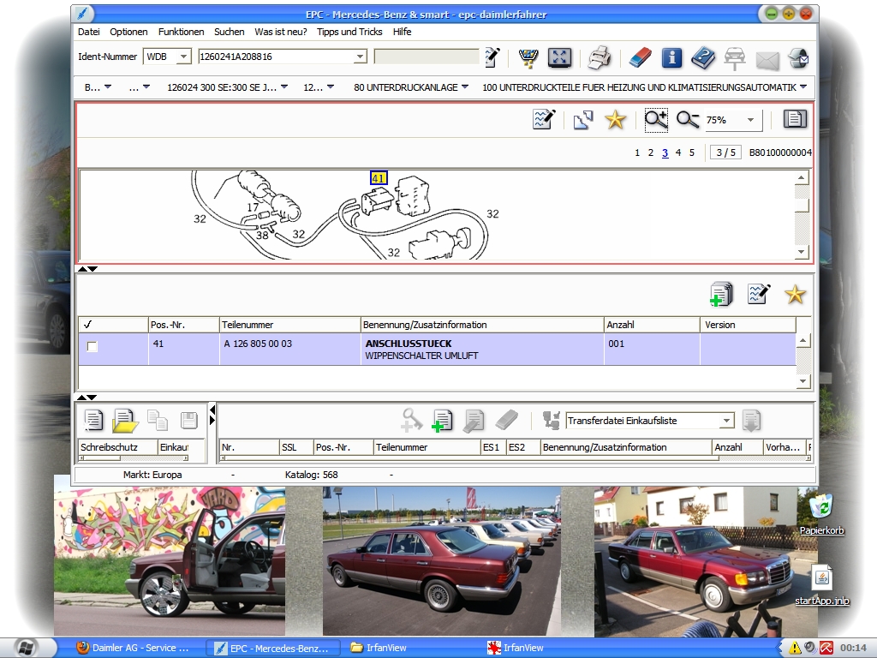The image size is (877, 658).
Task: Click the zoom out magnifier
Action: (x=688, y=120)
